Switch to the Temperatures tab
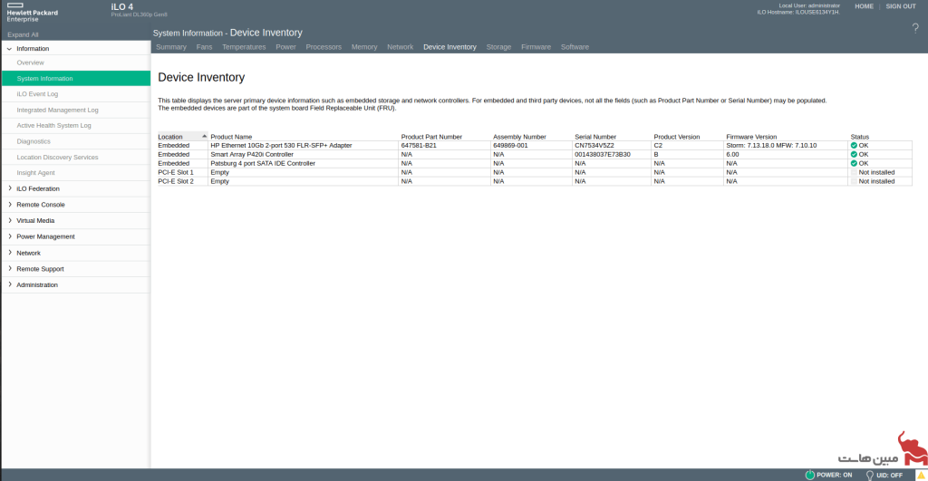928x481 pixels. click(x=244, y=47)
